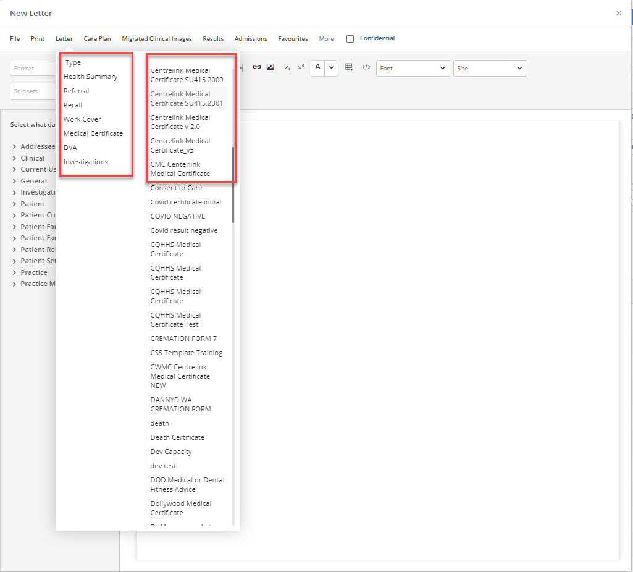Select Dev Capacity template
Viewport: 633px width, 572px height.
[171, 452]
